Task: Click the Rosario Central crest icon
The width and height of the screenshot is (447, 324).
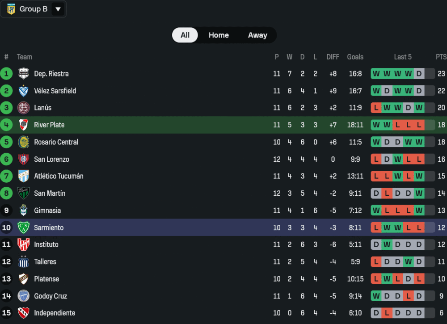Action: (23, 142)
